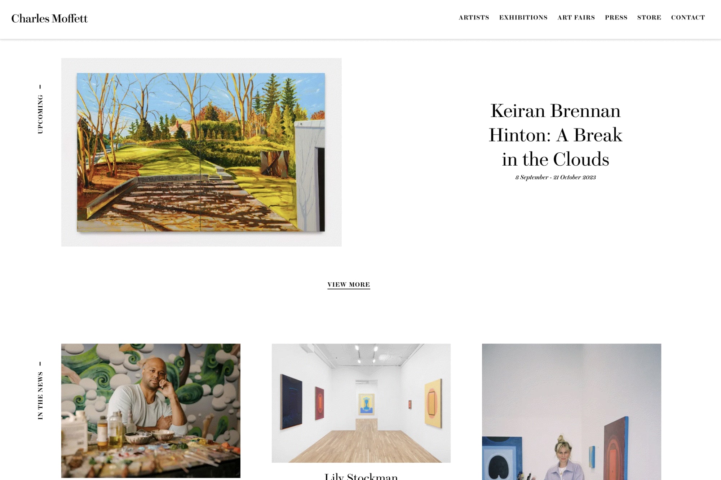Click the Lily Stockman news heading

pyautogui.click(x=361, y=476)
